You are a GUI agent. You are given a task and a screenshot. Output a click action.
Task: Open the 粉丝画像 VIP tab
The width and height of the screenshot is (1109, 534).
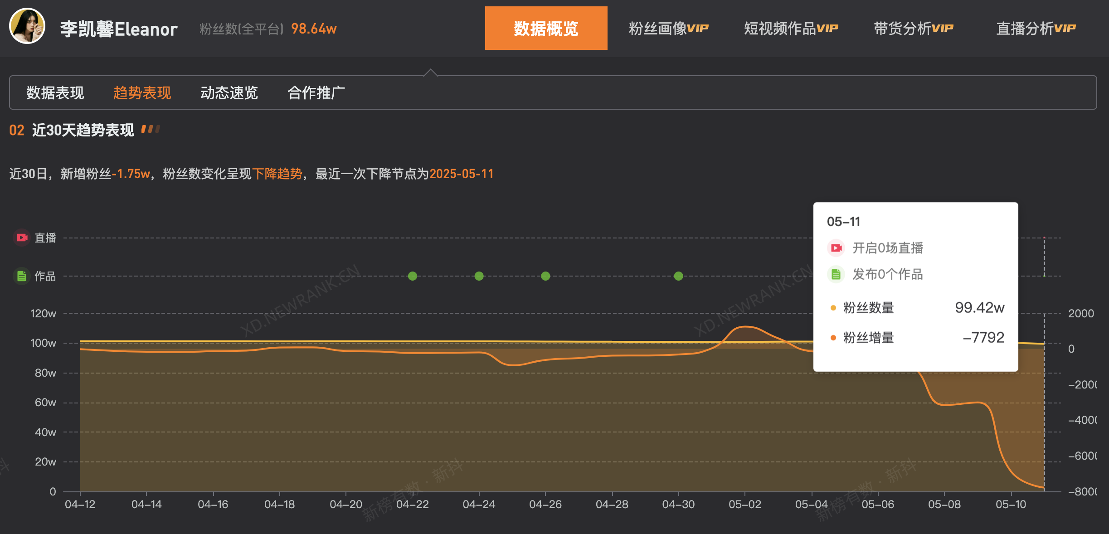tap(668, 28)
